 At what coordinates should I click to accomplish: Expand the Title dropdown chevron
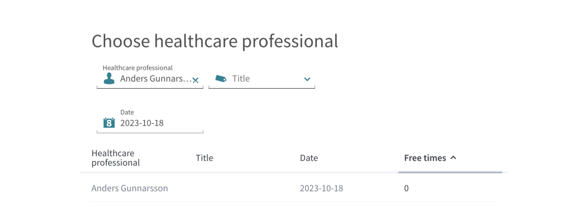pyautogui.click(x=307, y=79)
